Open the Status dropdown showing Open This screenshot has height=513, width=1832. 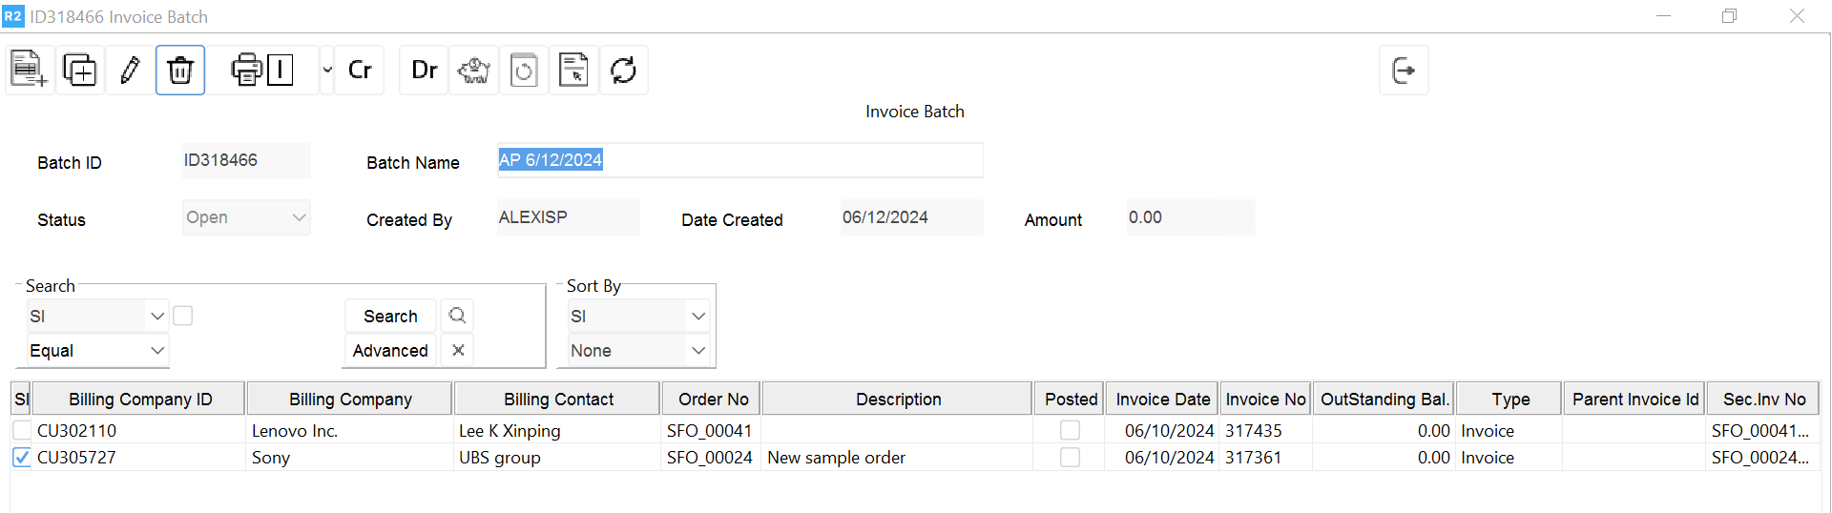(x=246, y=217)
